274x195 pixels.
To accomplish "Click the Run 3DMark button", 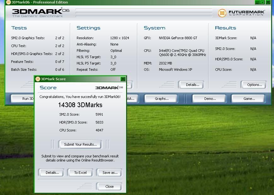I will coord(22,99).
